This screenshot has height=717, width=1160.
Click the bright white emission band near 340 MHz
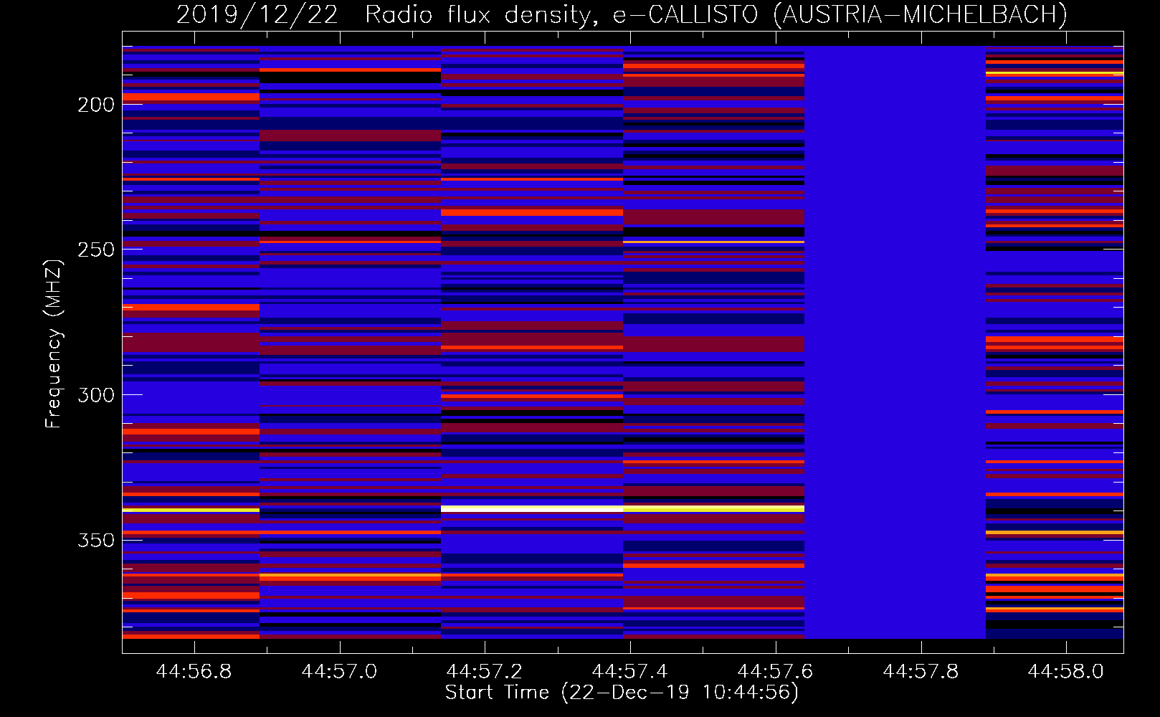[x=532, y=508]
